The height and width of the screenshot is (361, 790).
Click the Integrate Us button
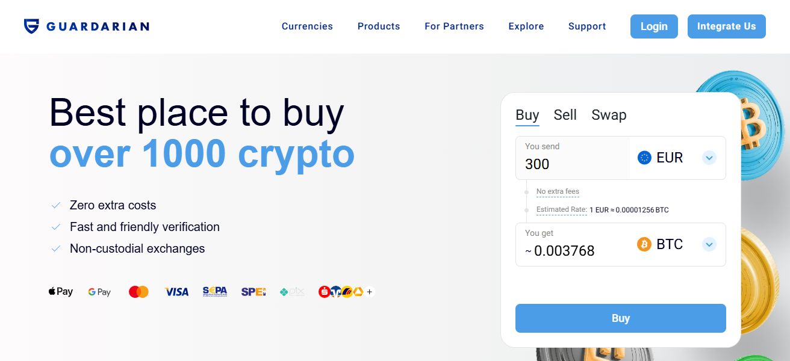click(726, 26)
